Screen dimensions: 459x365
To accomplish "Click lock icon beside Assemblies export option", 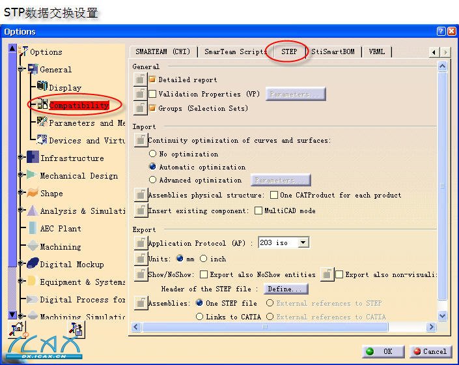I will [141, 303].
